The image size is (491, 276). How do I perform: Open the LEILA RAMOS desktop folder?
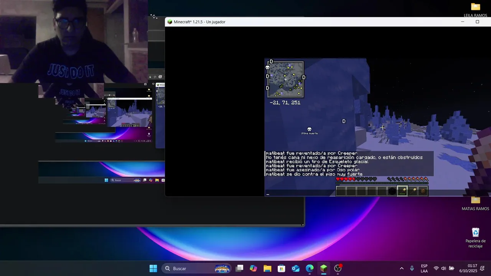(476, 10)
